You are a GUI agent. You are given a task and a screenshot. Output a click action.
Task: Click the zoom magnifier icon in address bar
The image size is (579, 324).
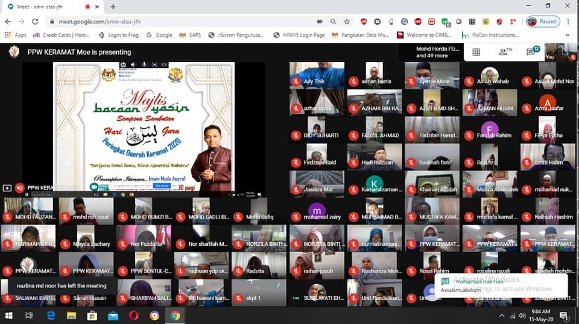[x=333, y=22]
